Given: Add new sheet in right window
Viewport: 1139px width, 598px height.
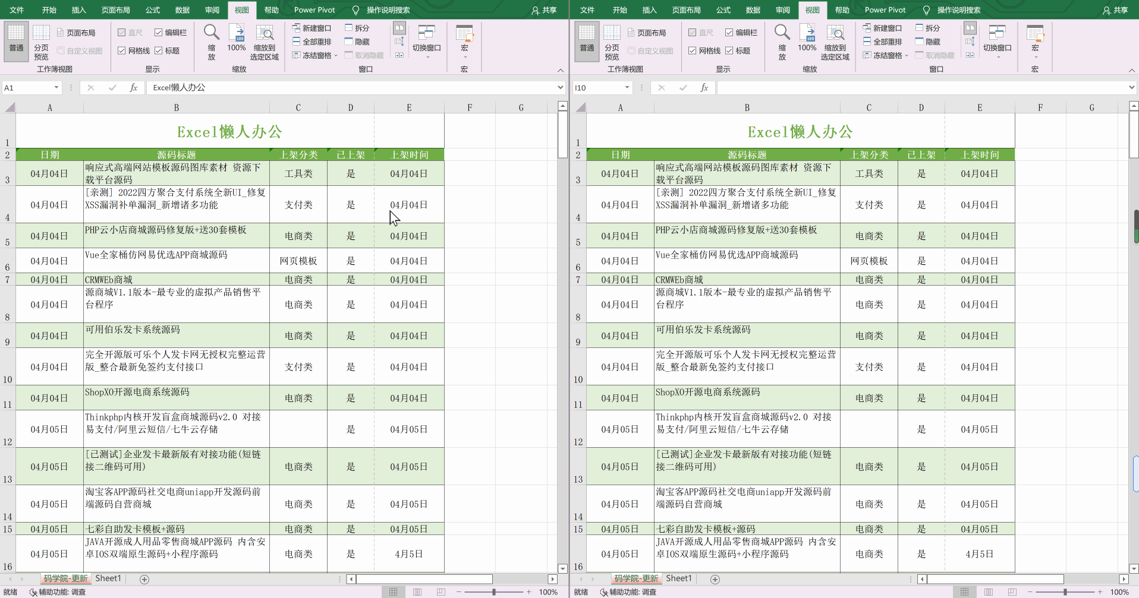Looking at the screenshot, I should [715, 579].
